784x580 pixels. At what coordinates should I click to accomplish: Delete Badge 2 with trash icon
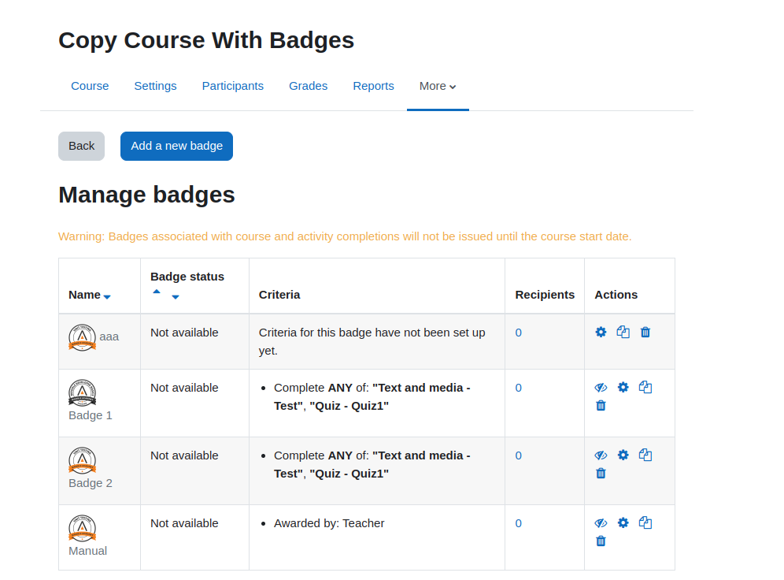pos(601,473)
